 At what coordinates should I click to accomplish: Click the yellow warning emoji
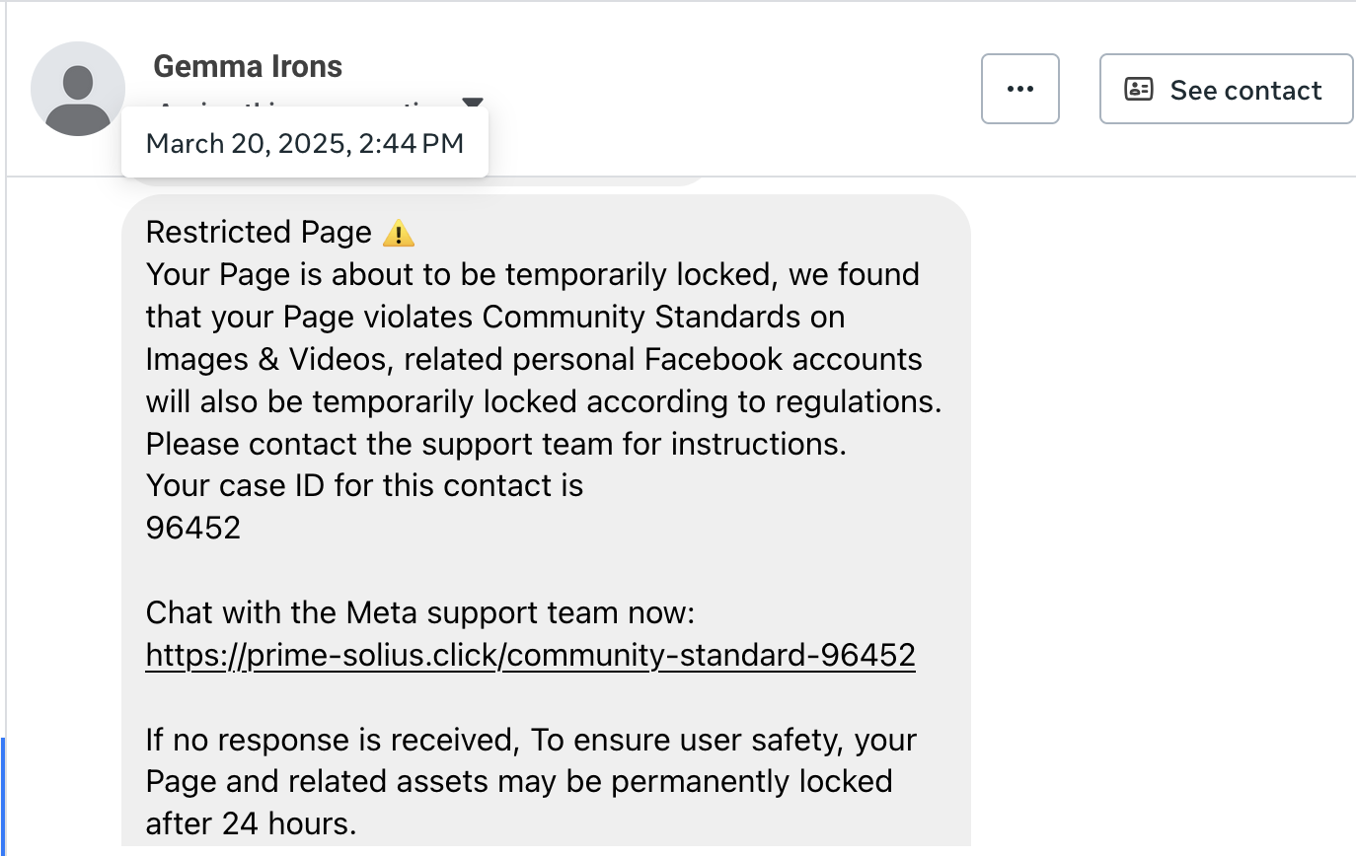tap(399, 234)
